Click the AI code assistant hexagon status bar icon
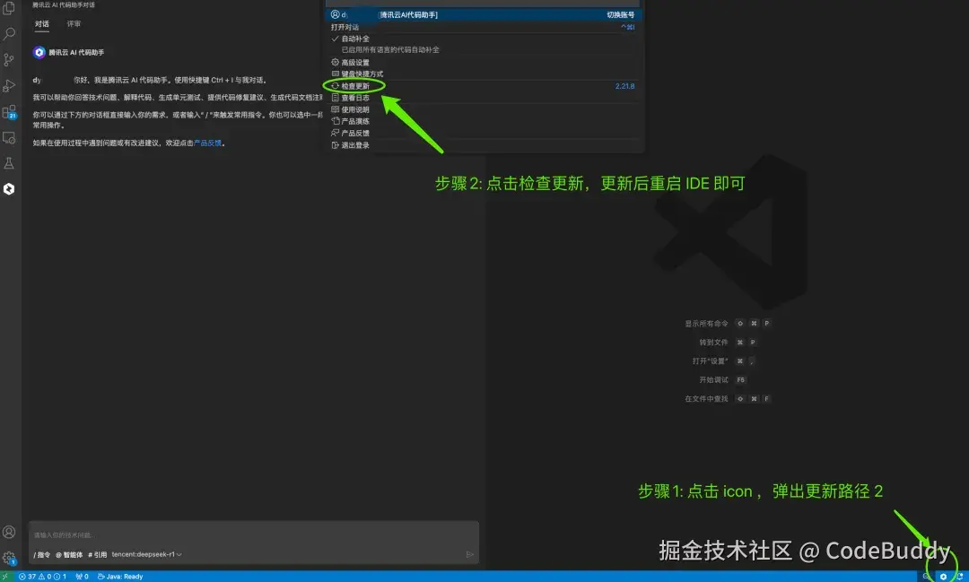The height and width of the screenshot is (582, 969). coord(943,577)
